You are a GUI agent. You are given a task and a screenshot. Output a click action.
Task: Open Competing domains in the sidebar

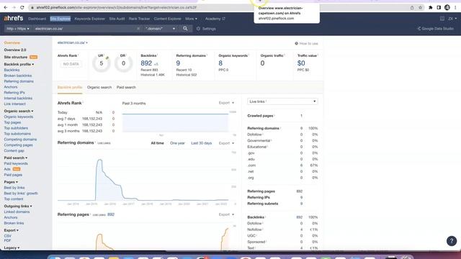20,140
